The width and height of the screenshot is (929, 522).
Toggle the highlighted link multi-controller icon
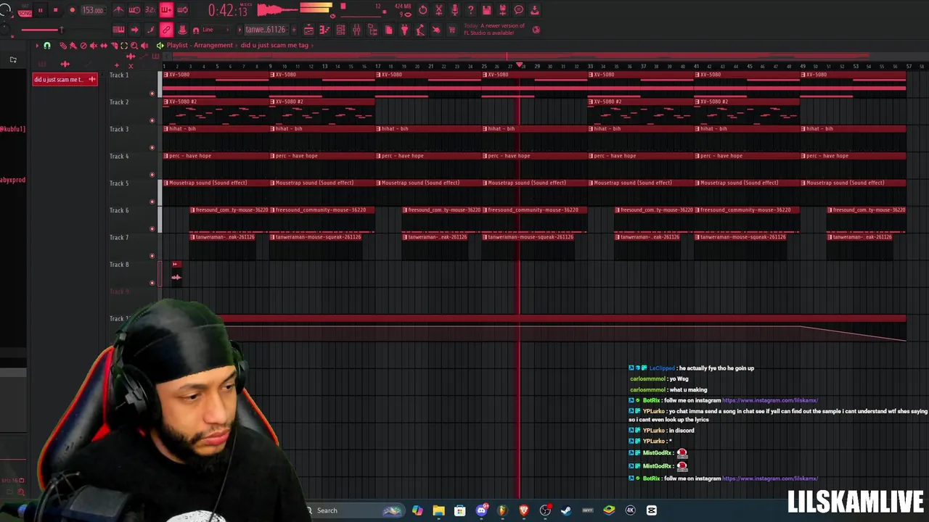166,30
